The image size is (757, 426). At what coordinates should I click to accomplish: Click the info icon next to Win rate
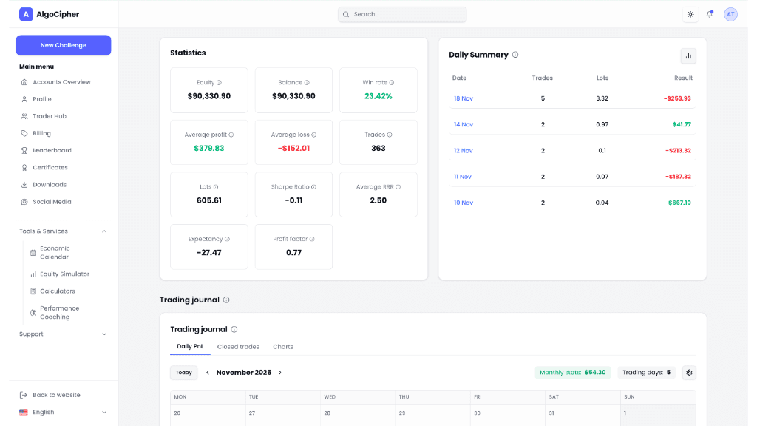coord(392,83)
